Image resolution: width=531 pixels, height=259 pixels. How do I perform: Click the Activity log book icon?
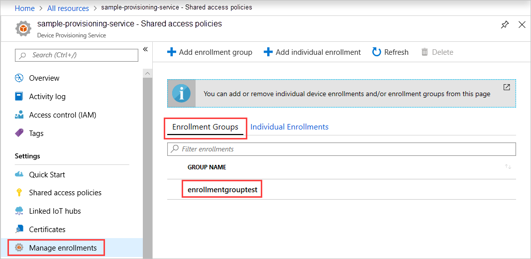coord(19,97)
